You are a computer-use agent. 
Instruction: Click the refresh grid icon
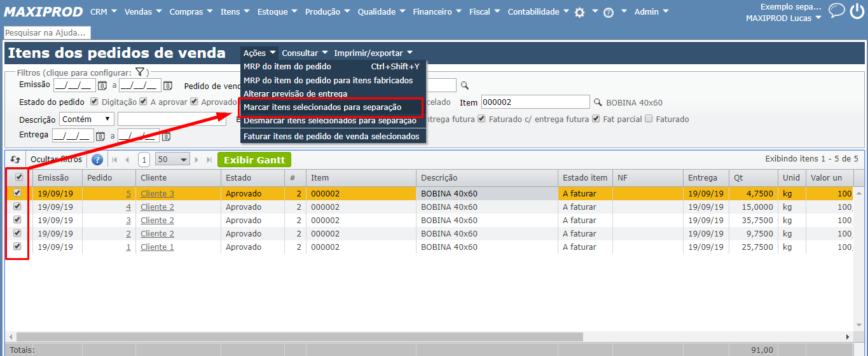click(15, 160)
